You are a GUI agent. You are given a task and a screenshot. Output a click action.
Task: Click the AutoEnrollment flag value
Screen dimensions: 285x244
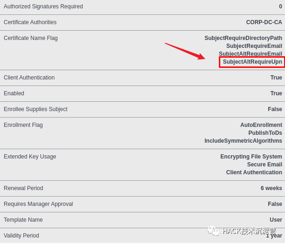pos(261,125)
